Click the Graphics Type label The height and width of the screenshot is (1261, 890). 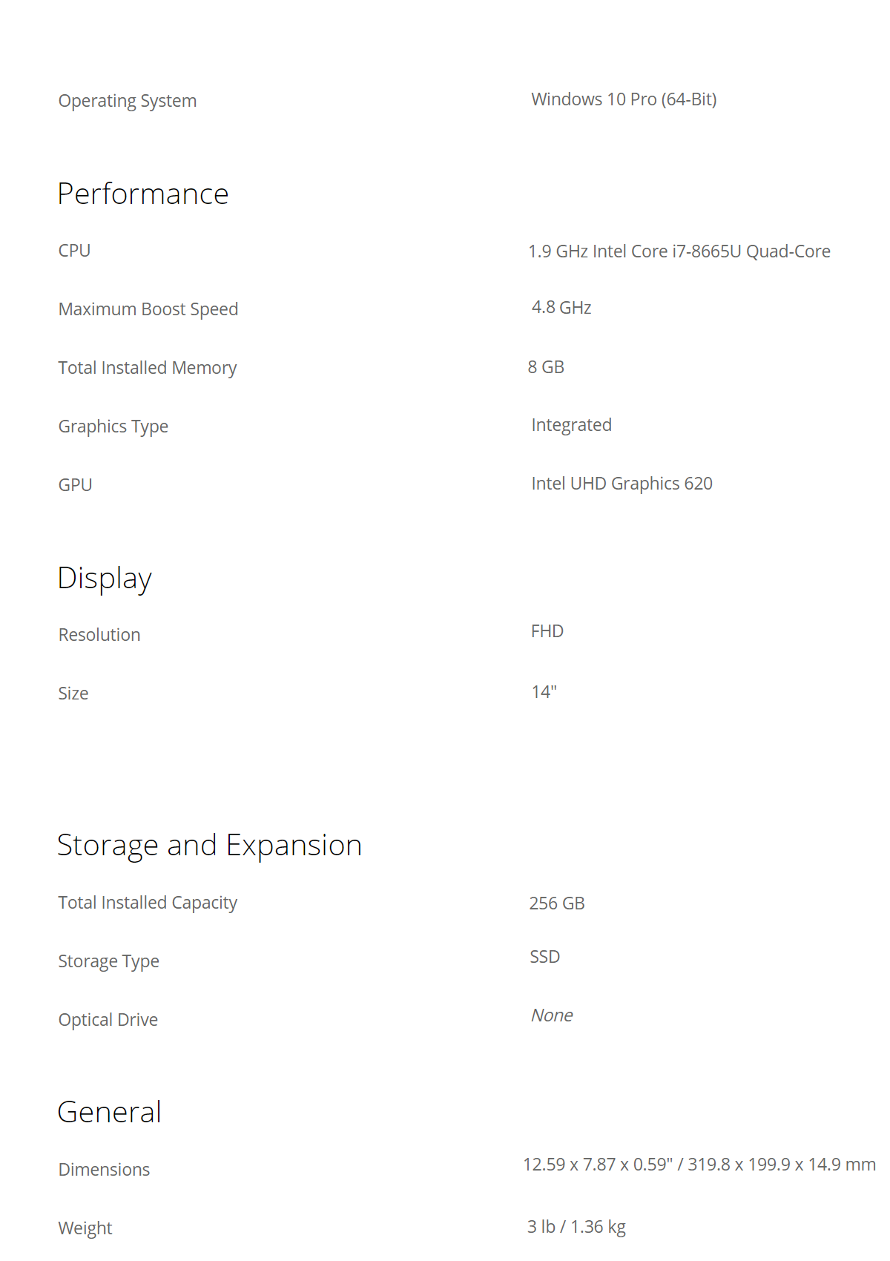113,427
